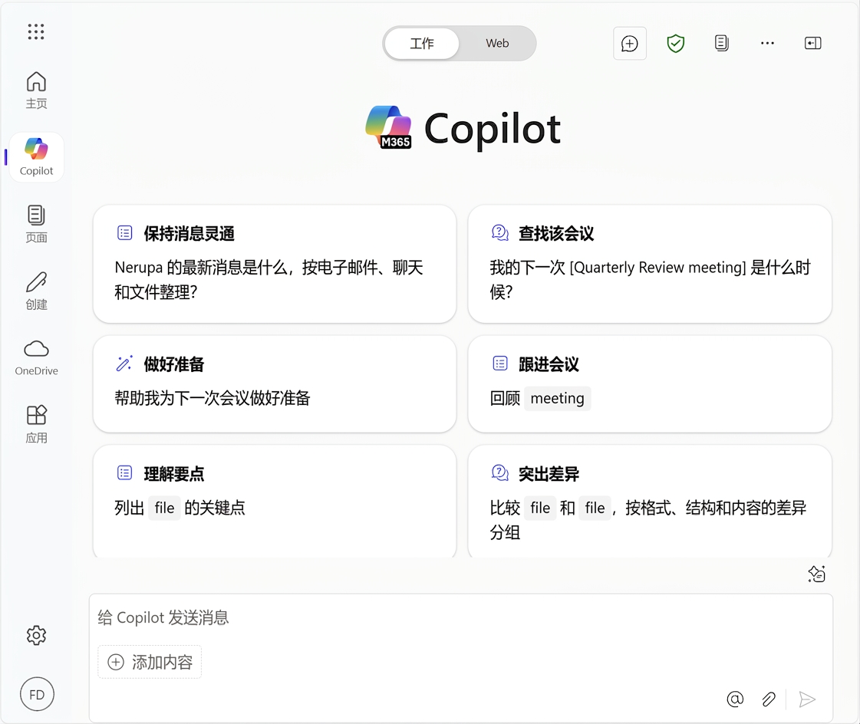Select Copilot in the left sidebar
This screenshot has width=860, height=724.
(36, 157)
